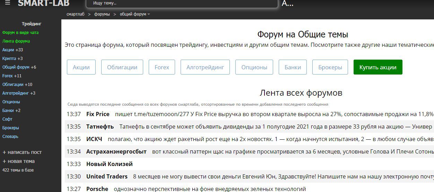Screen dimensions: 434x192
Task: Select 'Общий форум +6' in sidebar
Action: click(x=19, y=67)
